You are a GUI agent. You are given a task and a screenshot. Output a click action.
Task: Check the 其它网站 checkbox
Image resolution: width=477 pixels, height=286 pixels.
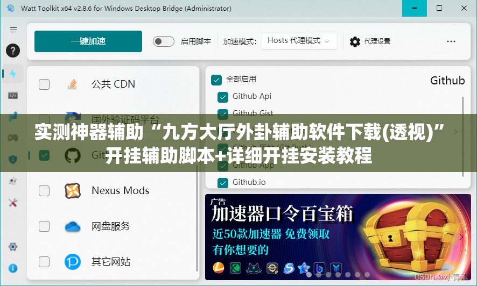tap(44, 262)
